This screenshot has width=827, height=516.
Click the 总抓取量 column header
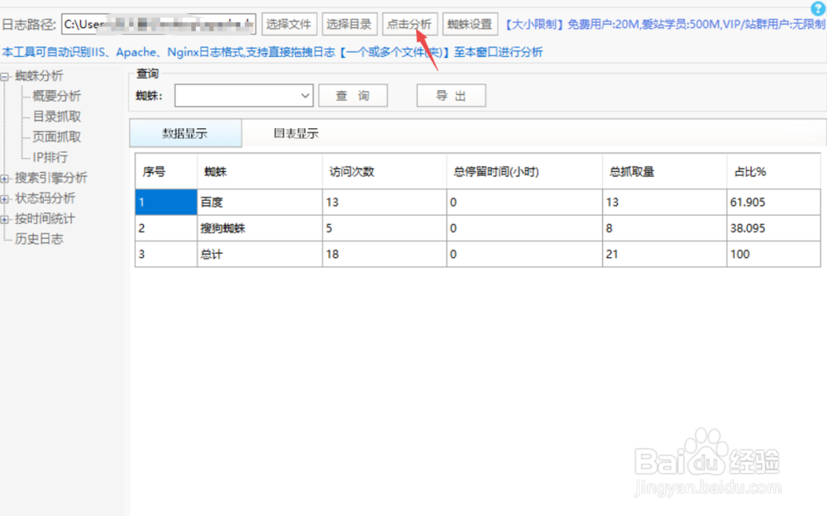coord(665,171)
